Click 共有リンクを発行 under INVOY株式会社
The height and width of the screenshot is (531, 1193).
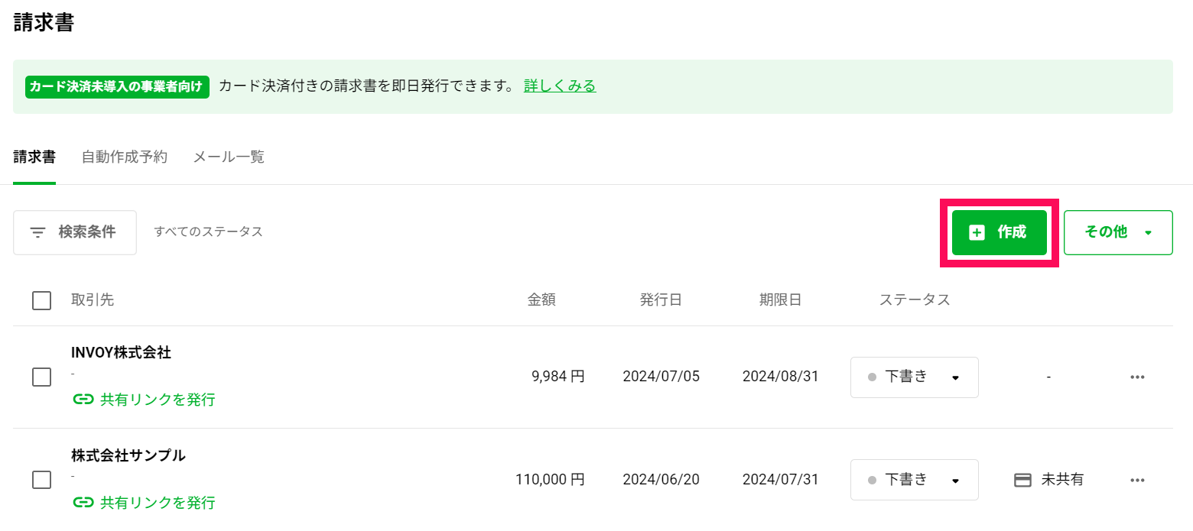(158, 400)
